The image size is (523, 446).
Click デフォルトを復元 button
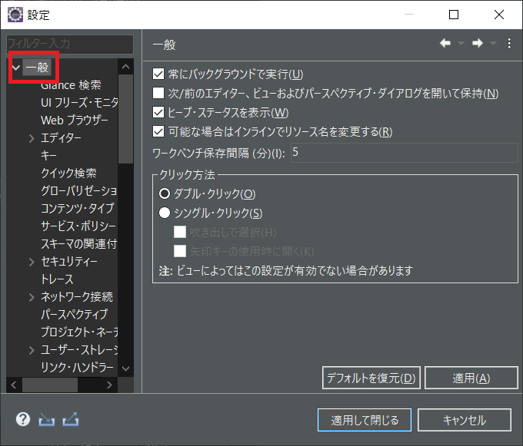(371, 378)
